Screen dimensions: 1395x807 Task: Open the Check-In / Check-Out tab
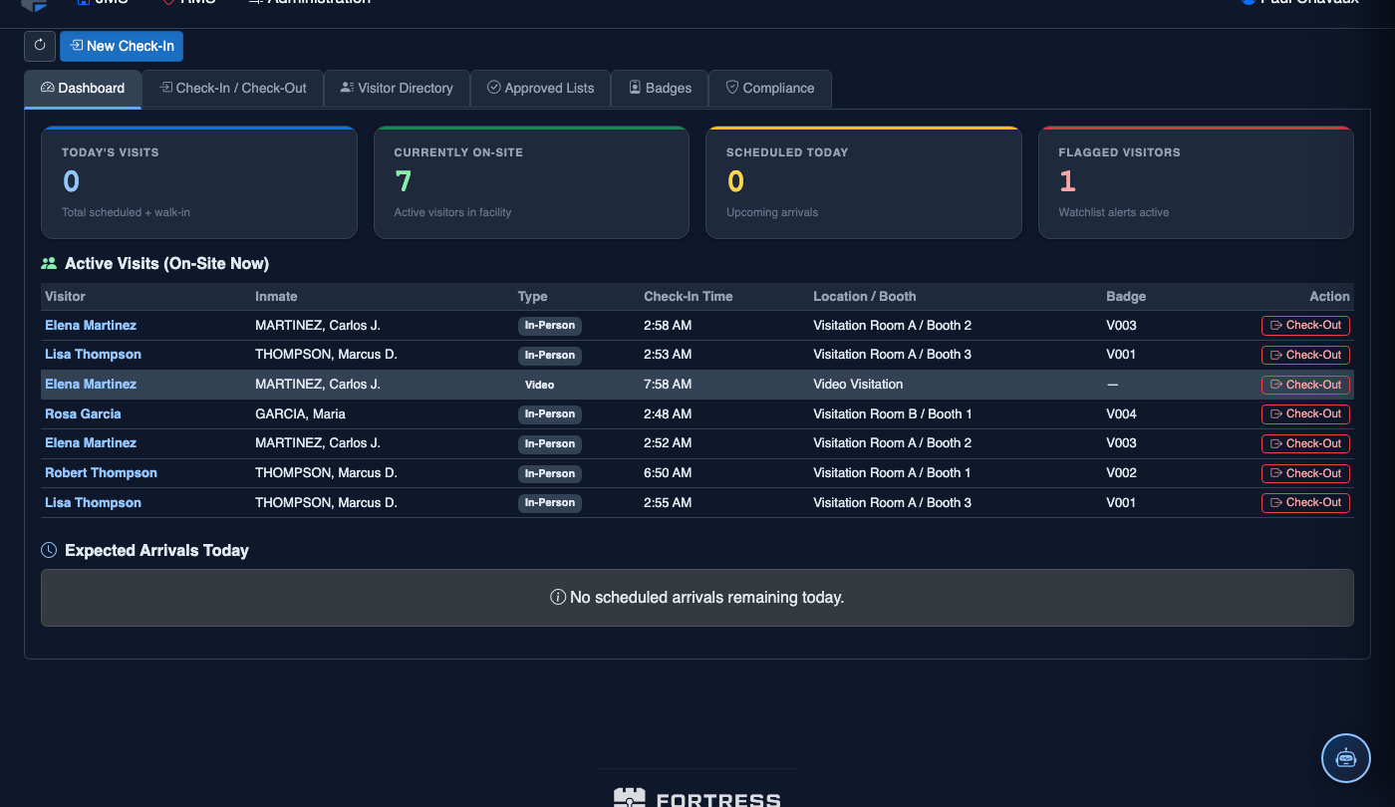pyautogui.click(x=233, y=88)
